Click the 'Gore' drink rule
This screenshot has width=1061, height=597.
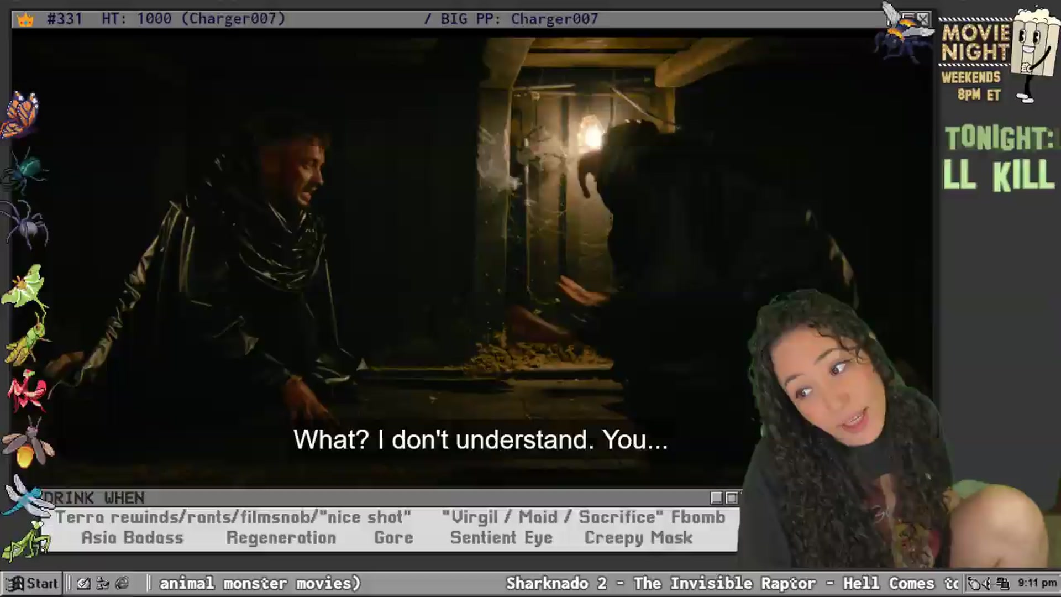[x=393, y=538]
